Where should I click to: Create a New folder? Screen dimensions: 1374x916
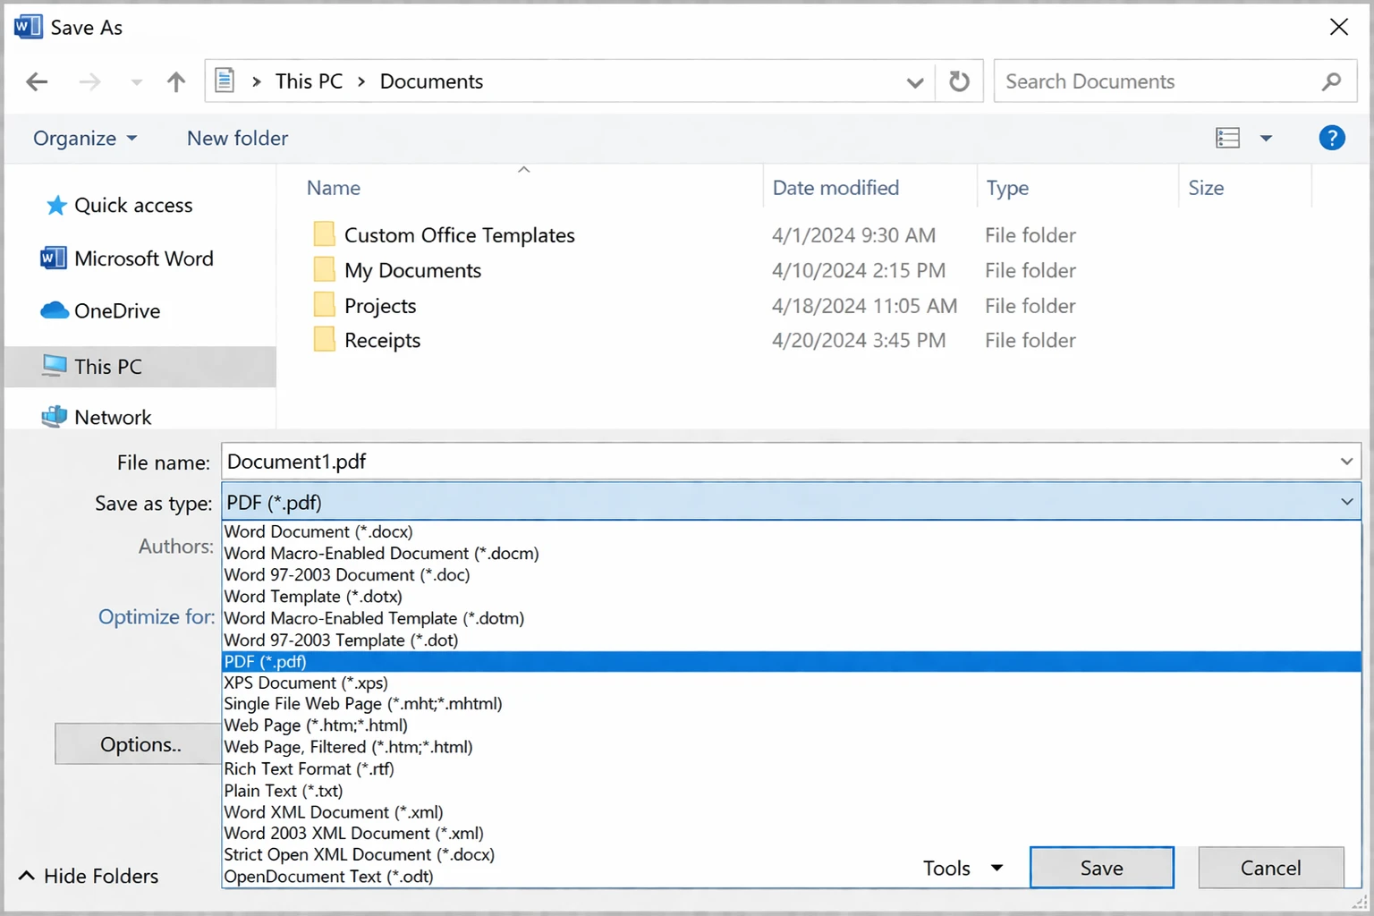coord(237,138)
